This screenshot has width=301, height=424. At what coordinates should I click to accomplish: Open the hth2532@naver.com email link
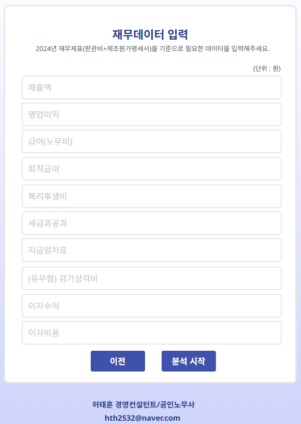coord(142,418)
